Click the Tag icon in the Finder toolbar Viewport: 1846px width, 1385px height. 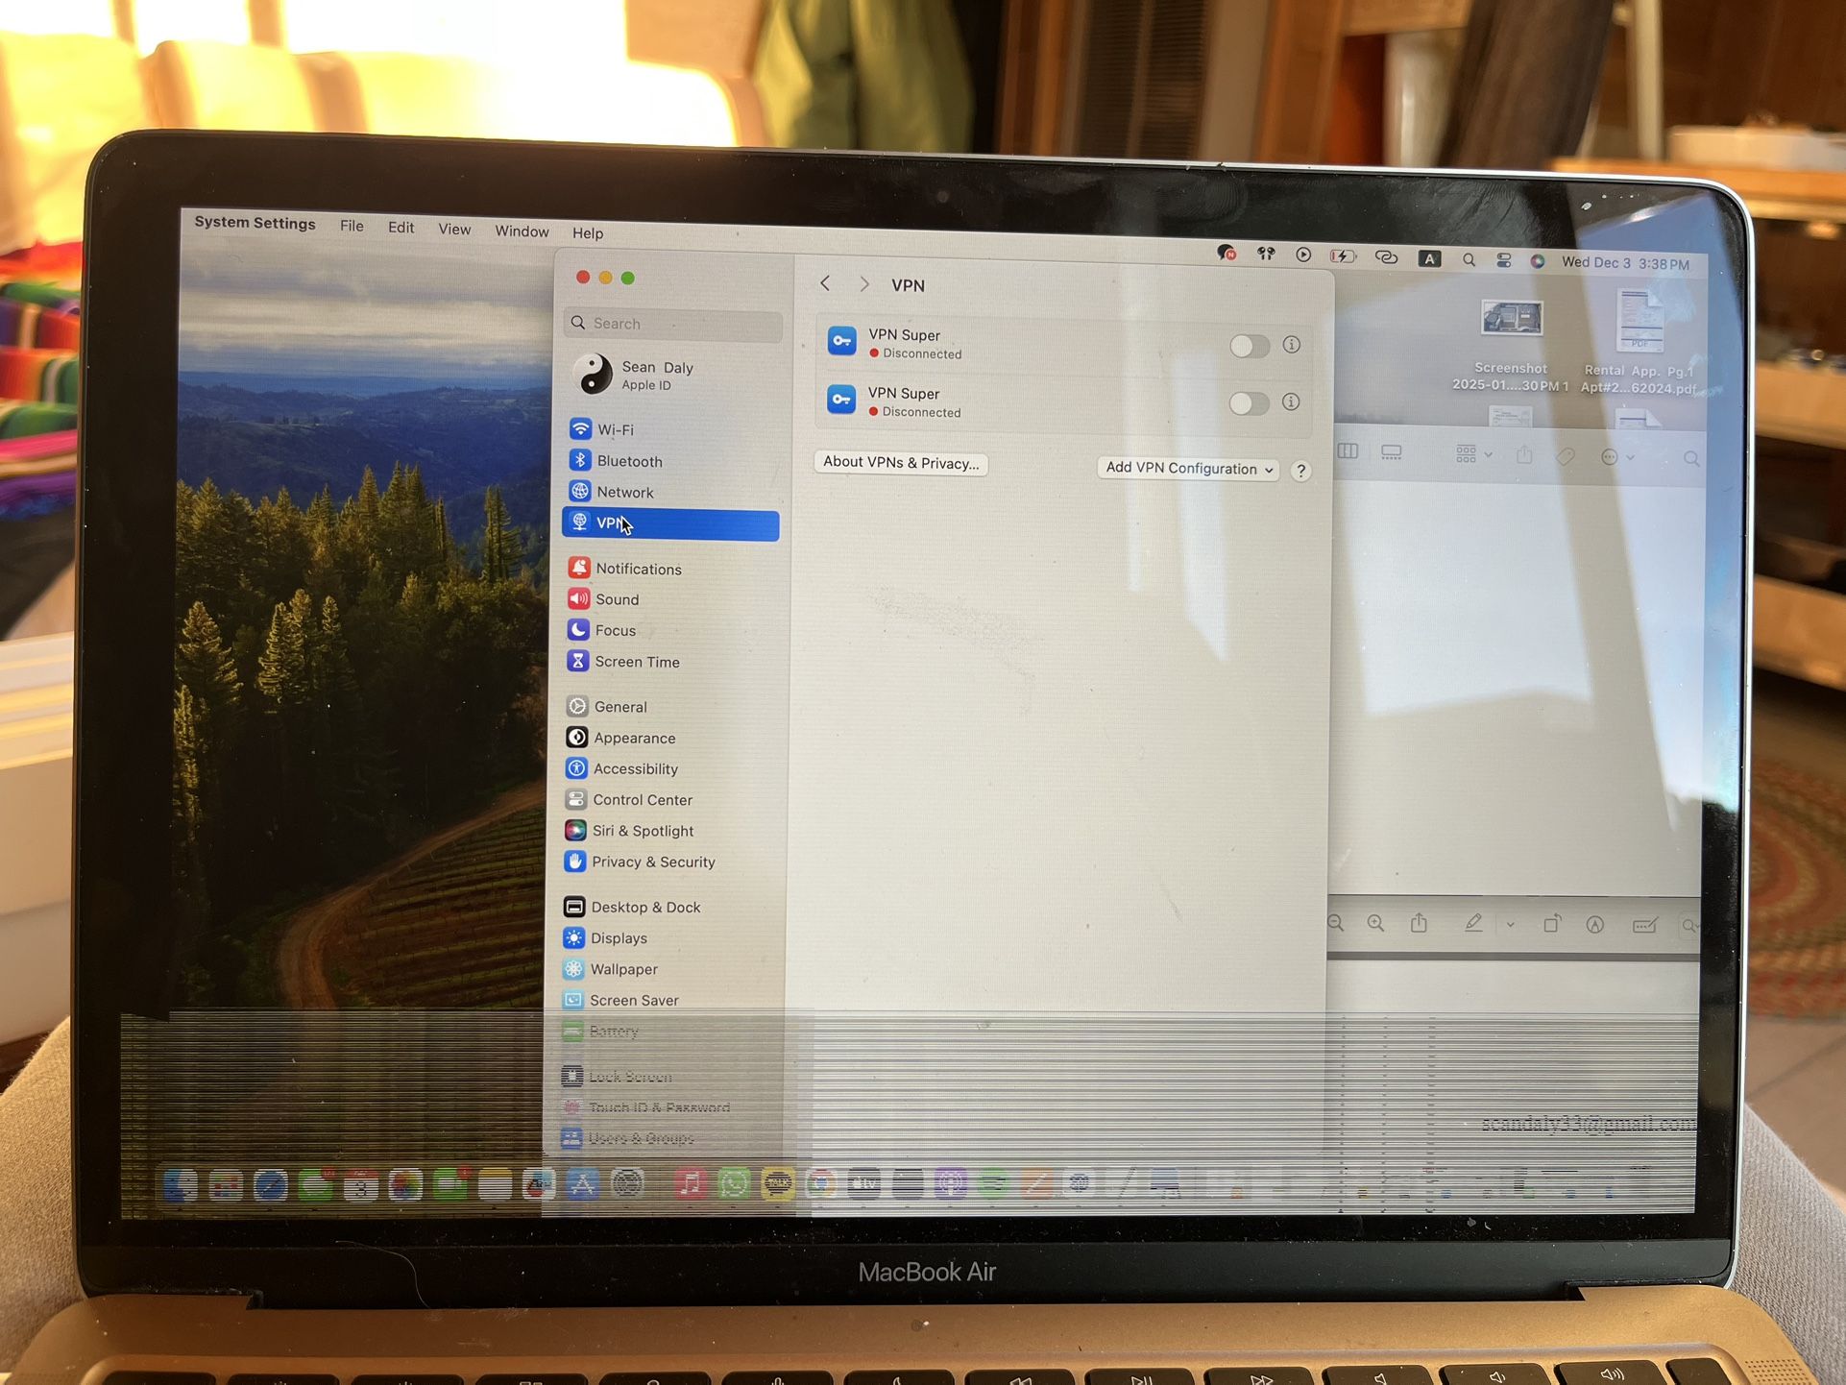(1566, 455)
